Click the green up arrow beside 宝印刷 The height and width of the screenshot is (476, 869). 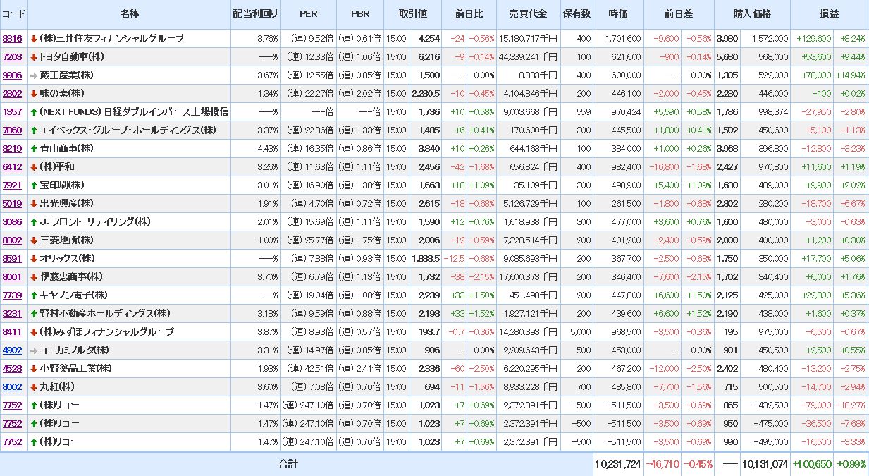(x=33, y=185)
